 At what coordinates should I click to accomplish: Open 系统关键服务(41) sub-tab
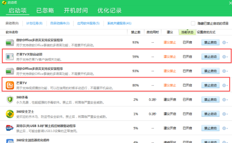119,23
